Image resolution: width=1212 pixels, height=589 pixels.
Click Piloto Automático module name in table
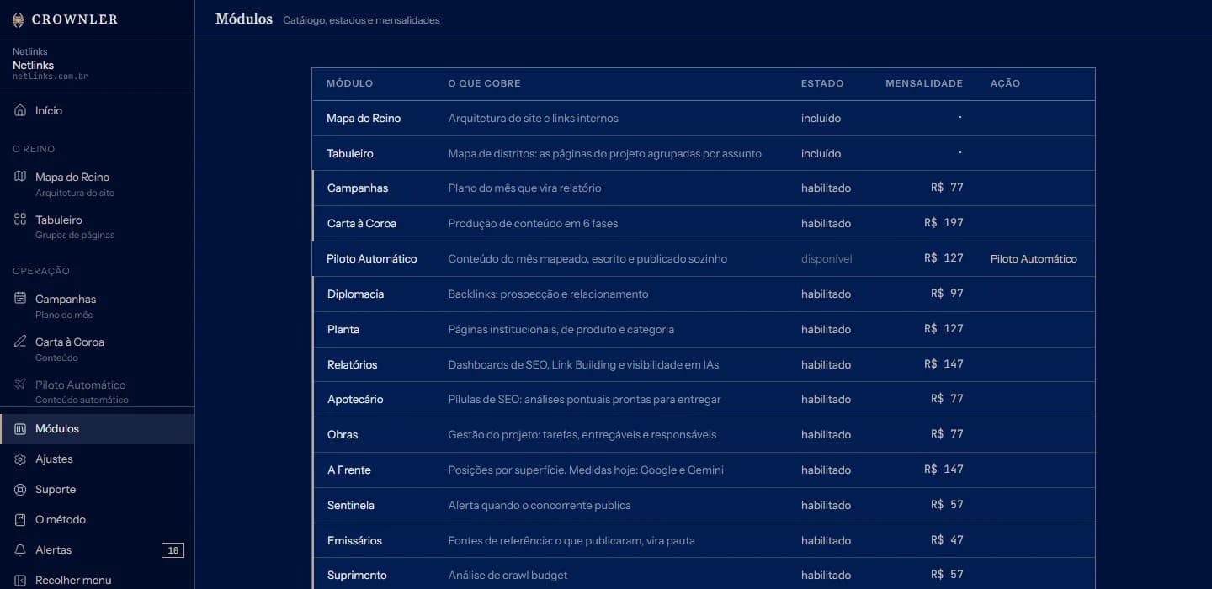[x=372, y=258]
